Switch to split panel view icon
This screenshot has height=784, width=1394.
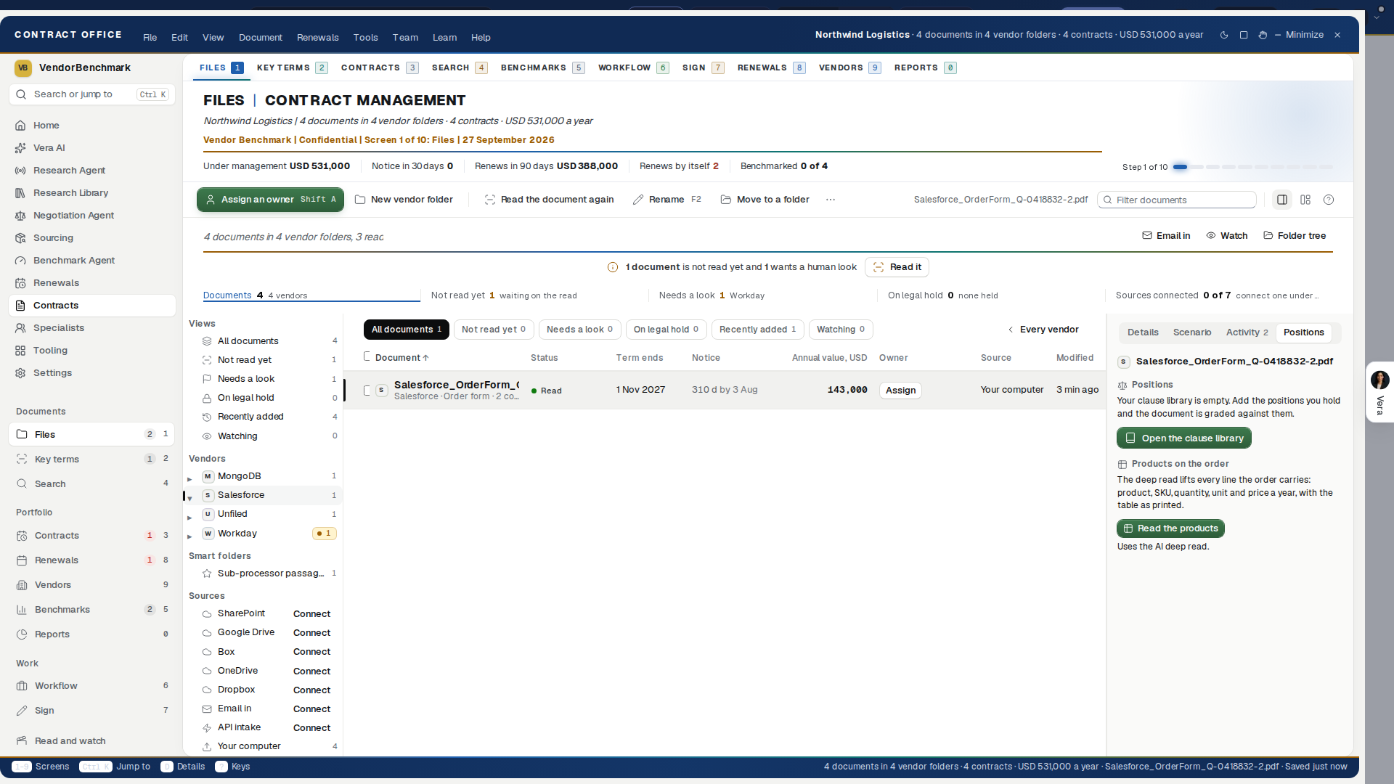coord(1282,200)
